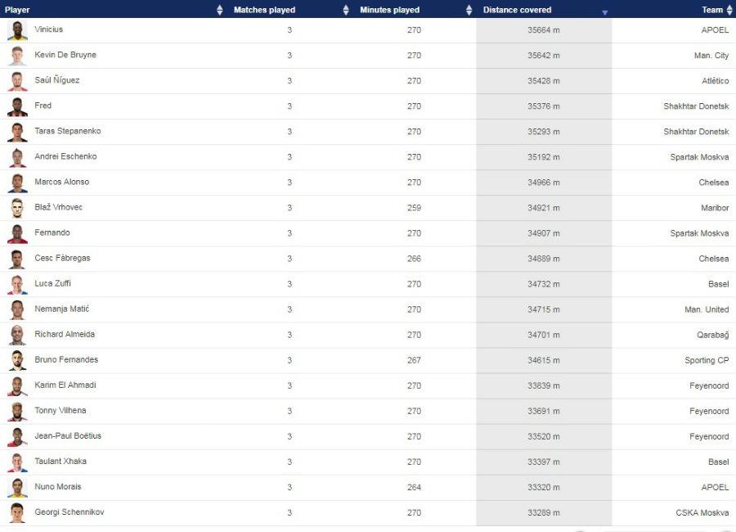The width and height of the screenshot is (736, 532).
Task: Open Richard Almeida's photo
Action: click(x=17, y=335)
